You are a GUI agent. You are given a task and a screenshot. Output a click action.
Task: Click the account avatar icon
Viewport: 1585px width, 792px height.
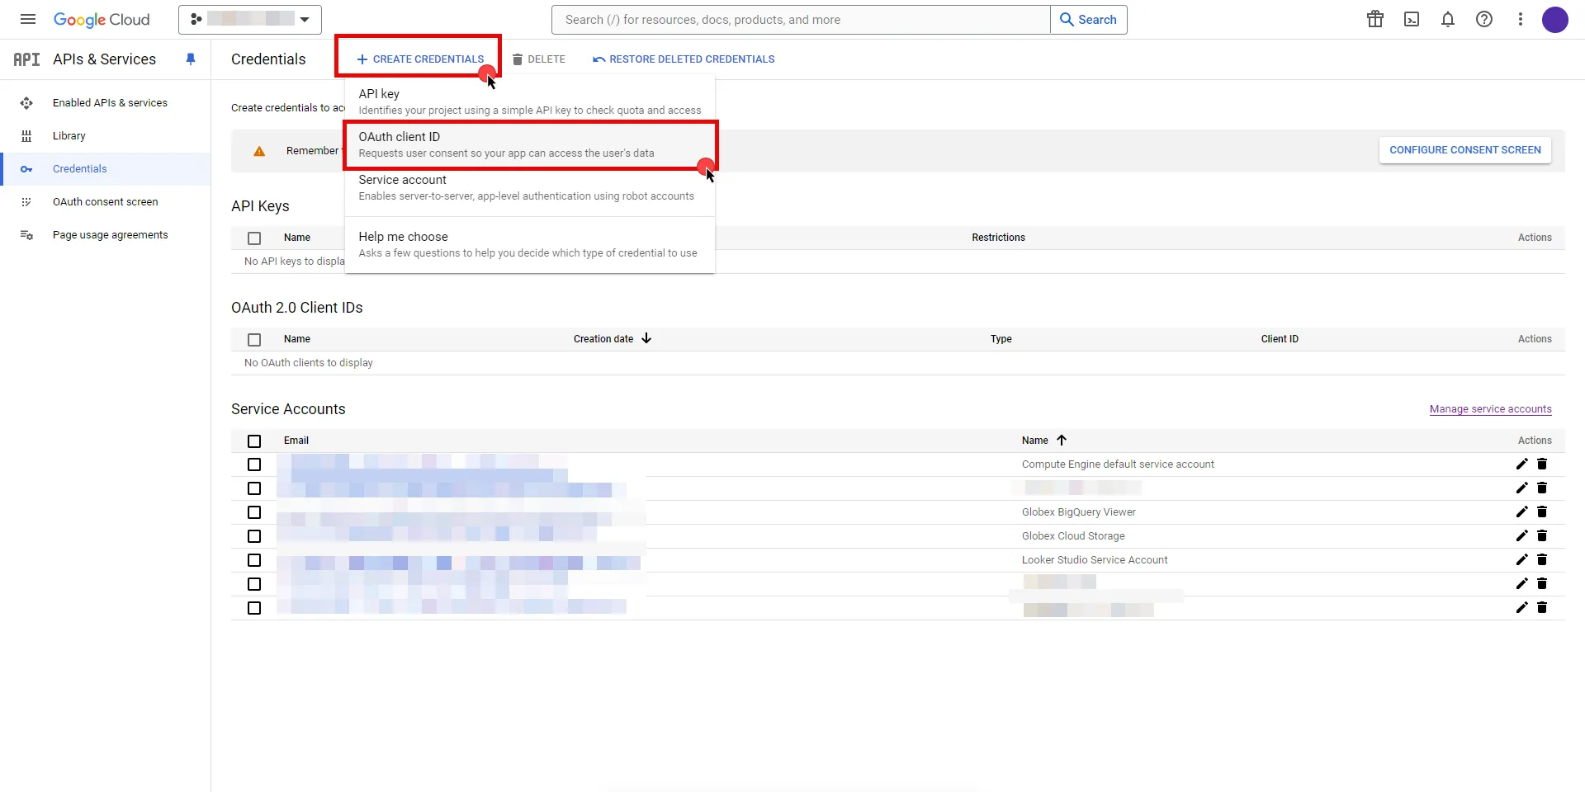pyautogui.click(x=1556, y=19)
